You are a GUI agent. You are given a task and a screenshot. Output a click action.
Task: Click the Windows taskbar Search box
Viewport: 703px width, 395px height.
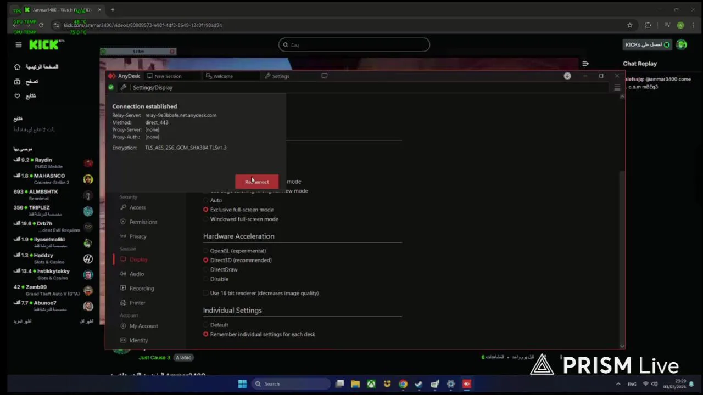(292, 384)
